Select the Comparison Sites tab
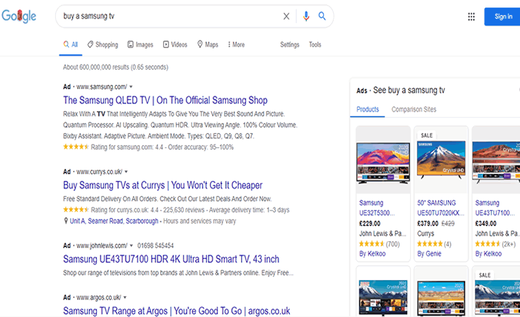Screen dimensions: 520x317 coord(414,109)
